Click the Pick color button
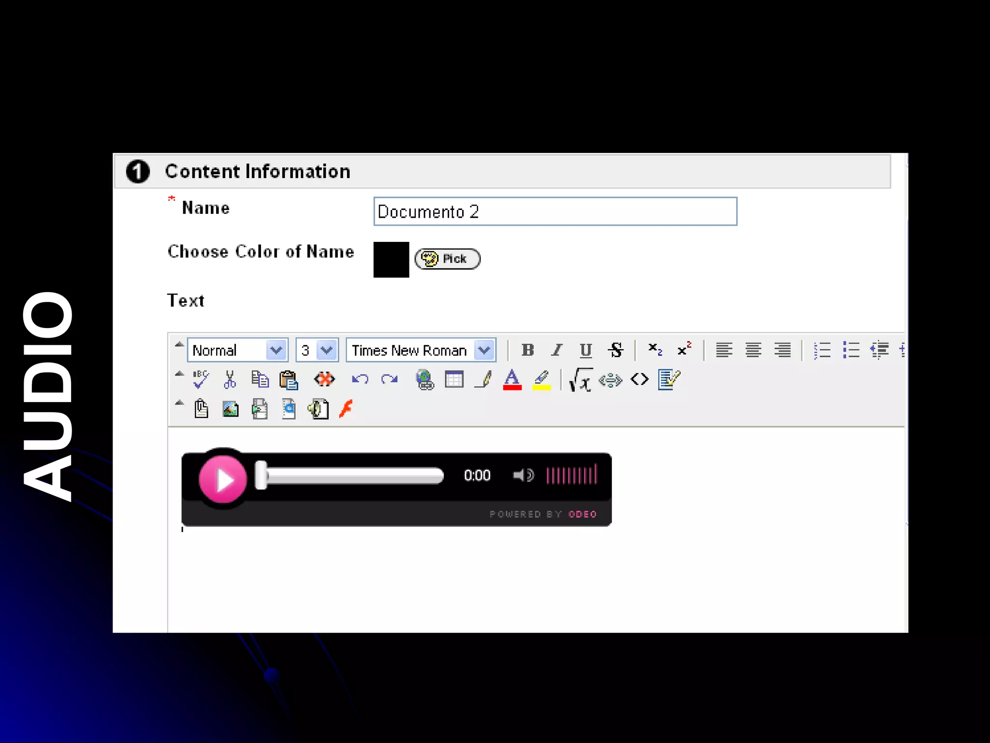 447,259
